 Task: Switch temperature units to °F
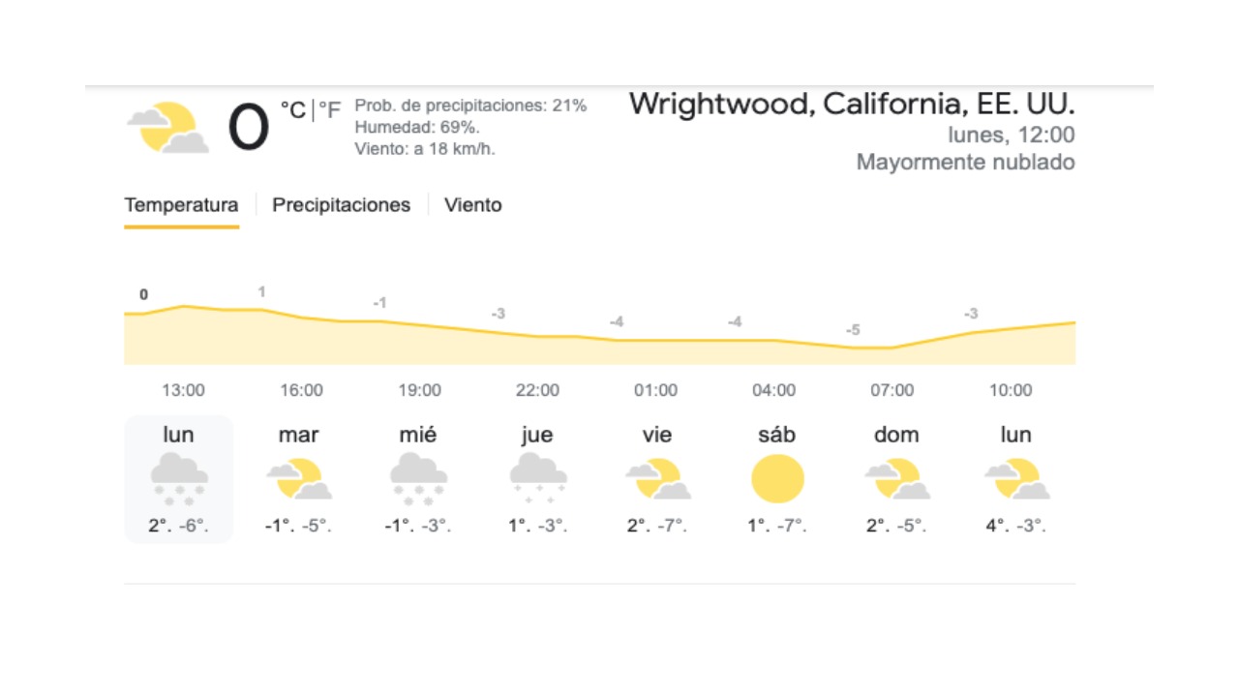tap(330, 110)
